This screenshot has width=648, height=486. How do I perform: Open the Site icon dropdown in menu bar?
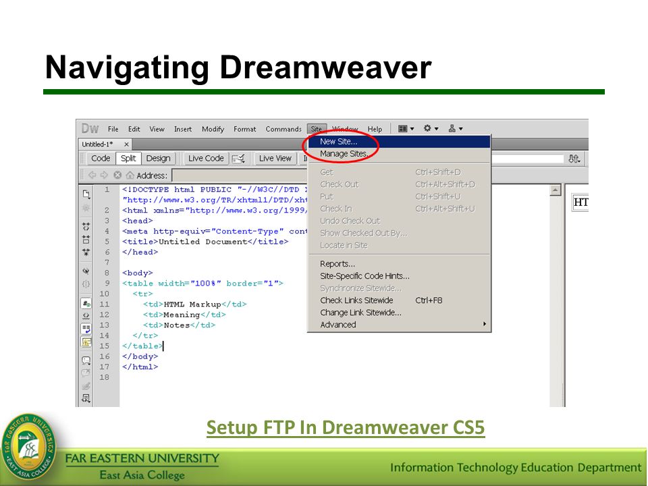pyautogui.click(x=456, y=128)
